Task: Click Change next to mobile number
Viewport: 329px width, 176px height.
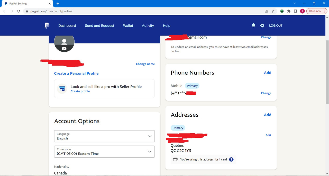Action: (266, 93)
